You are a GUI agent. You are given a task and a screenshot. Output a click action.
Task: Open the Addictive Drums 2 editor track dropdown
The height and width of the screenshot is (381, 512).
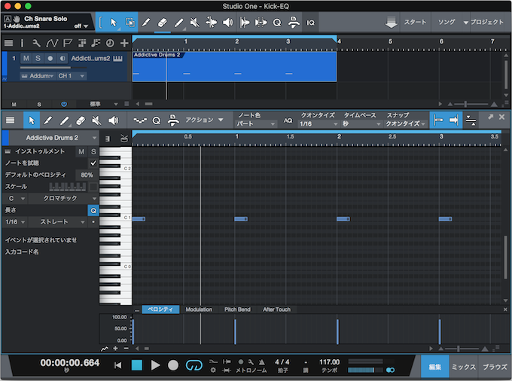click(53, 138)
